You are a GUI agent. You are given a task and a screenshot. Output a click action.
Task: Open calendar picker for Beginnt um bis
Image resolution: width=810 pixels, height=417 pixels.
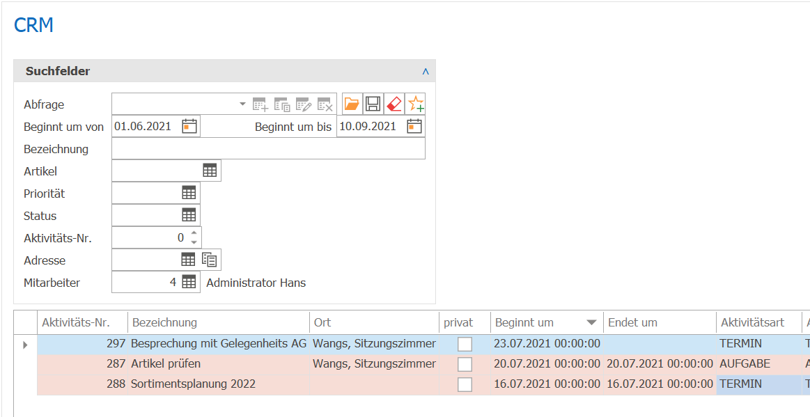click(x=414, y=127)
